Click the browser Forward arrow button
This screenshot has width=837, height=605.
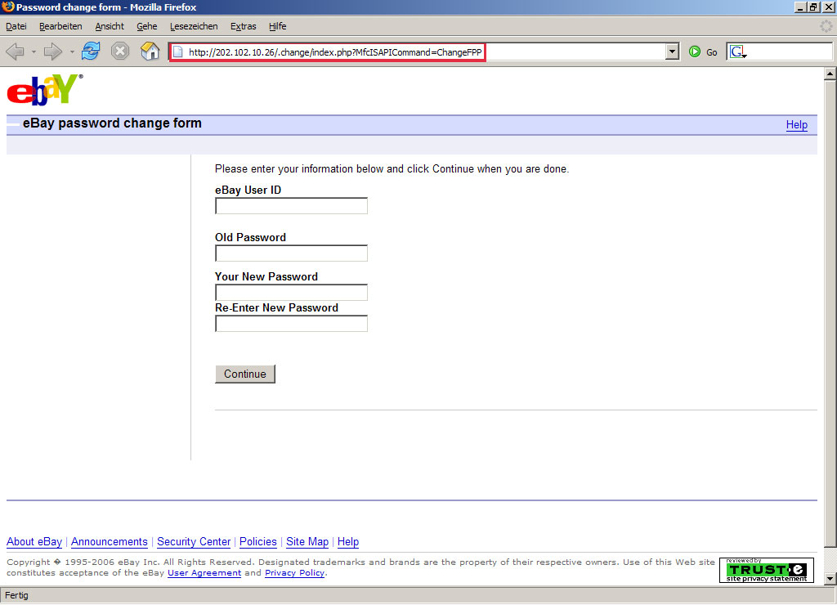(53, 52)
